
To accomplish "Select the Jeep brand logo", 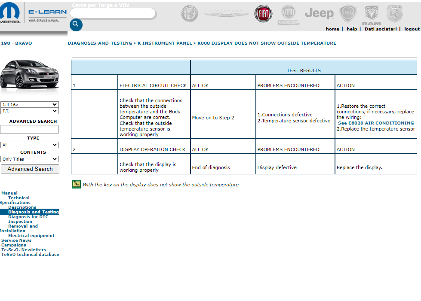I will coord(319,14).
